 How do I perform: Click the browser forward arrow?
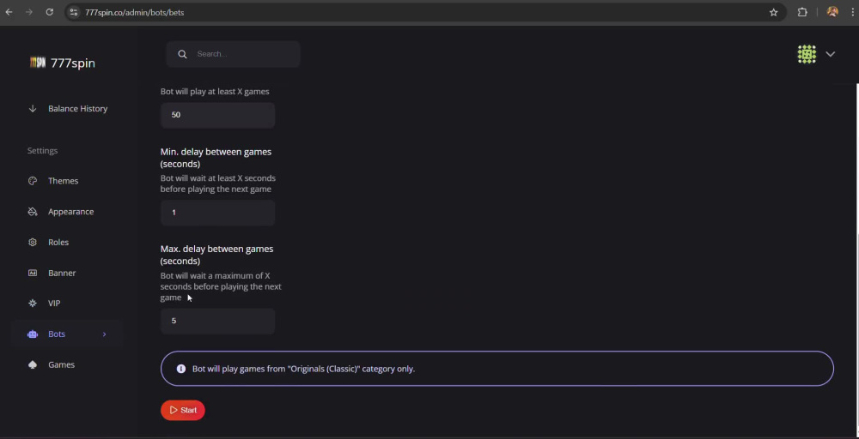tap(29, 12)
